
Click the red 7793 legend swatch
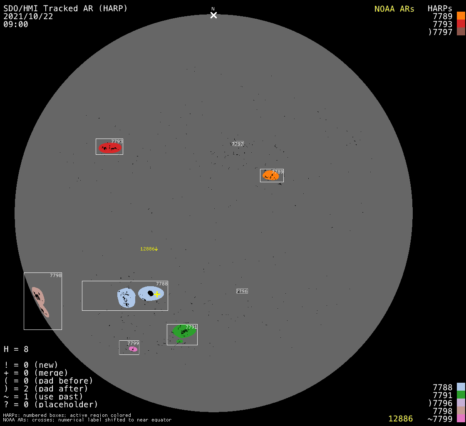(461, 24)
